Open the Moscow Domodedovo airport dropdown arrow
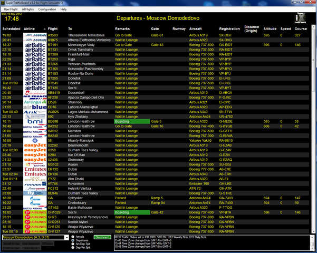This screenshot has height=253, width=317. 66,238
